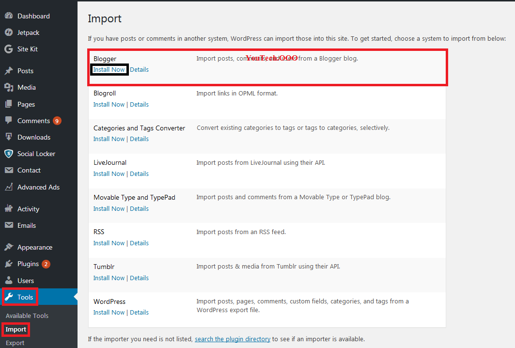
Task: Open the Activity menu item
Action: (28, 209)
